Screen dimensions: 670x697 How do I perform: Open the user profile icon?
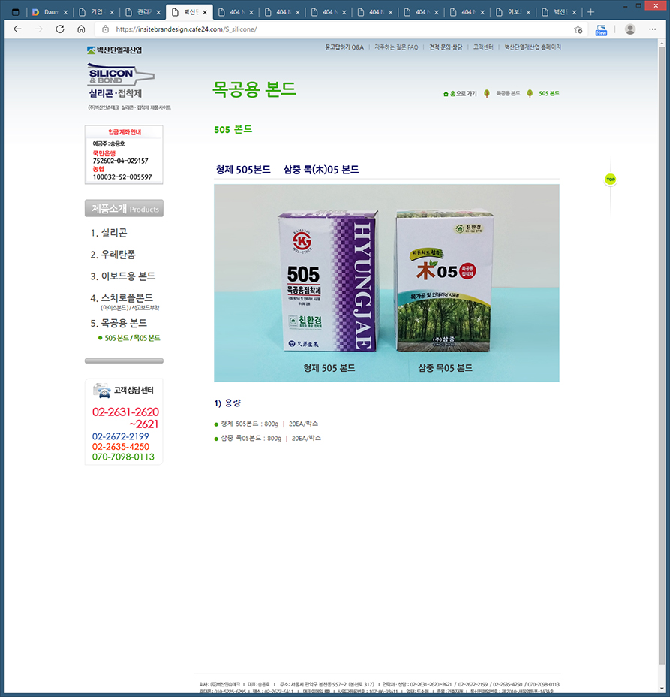[x=629, y=29]
